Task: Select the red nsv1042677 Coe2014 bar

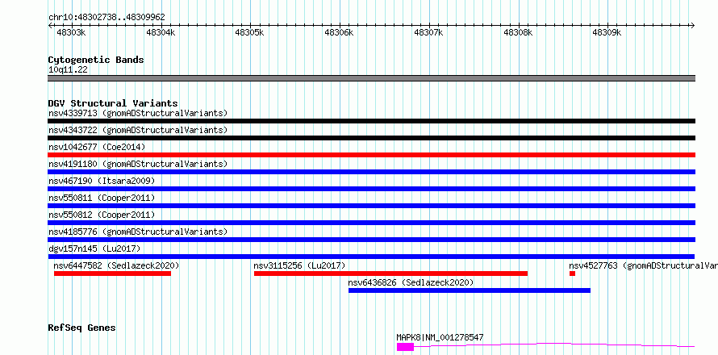Action: [371, 155]
